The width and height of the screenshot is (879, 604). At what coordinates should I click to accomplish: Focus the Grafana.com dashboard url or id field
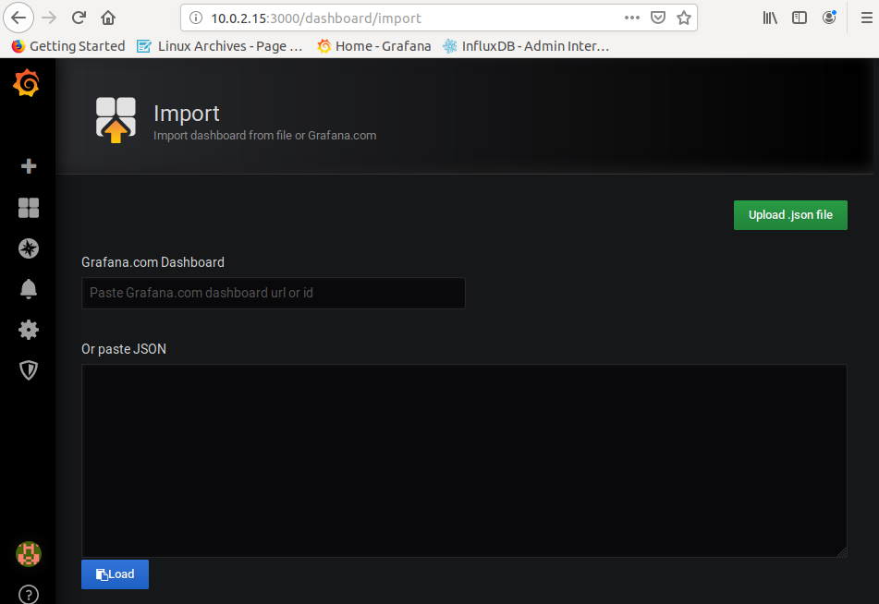pyautogui.click(x=273, y=293)
